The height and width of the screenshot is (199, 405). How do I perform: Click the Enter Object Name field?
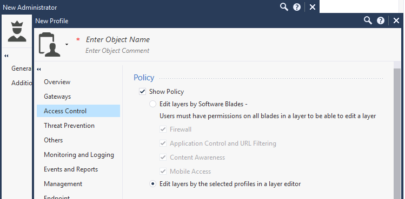tap(118, 39)
